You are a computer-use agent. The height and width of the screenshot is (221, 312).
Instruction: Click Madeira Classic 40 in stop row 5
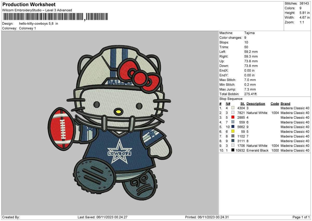295,127
